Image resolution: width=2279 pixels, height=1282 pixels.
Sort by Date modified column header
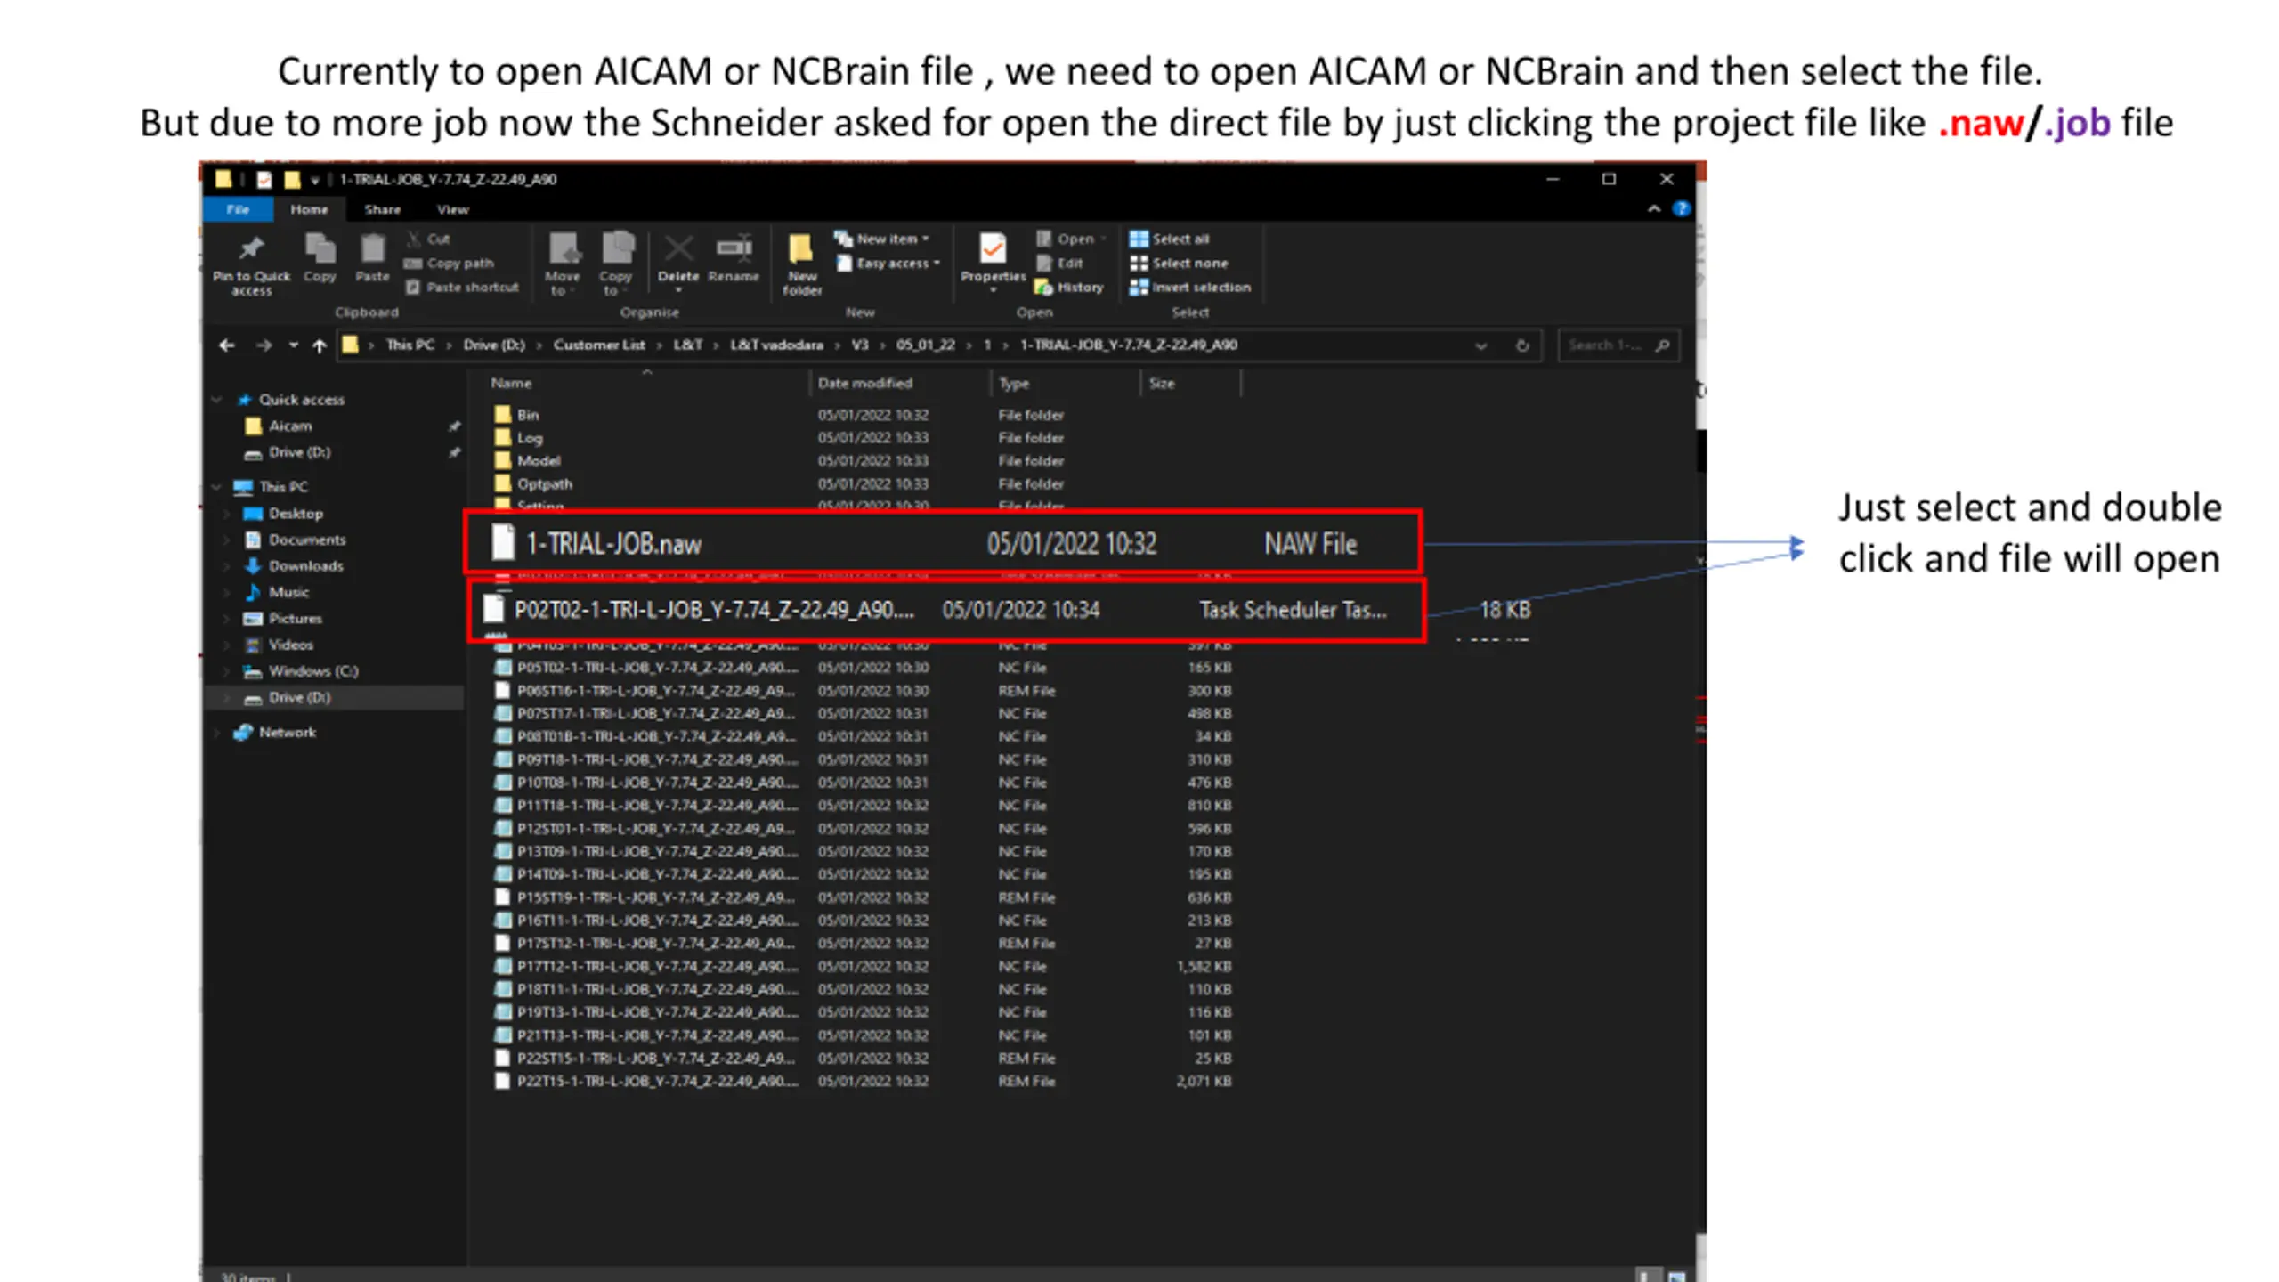865,383
